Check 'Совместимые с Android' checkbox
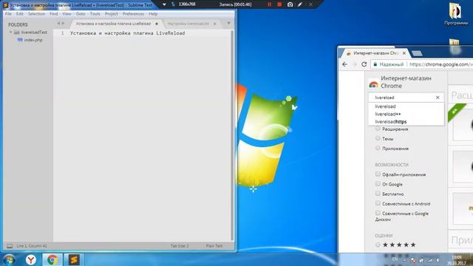 (x=378, y=203)
